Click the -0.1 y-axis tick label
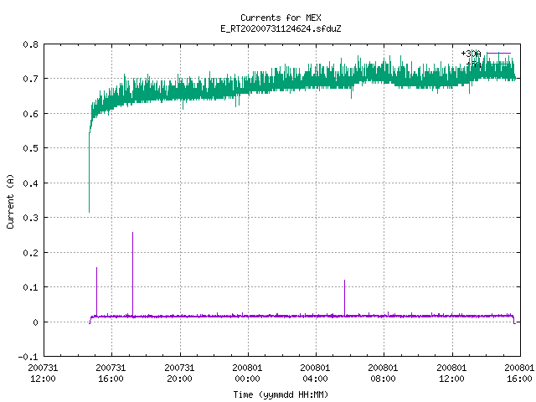536x402 pixels. point(28,357)
